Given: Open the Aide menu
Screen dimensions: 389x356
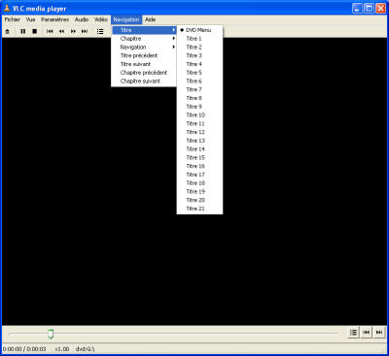Looking at the screenshot, I should click(150, 19).
